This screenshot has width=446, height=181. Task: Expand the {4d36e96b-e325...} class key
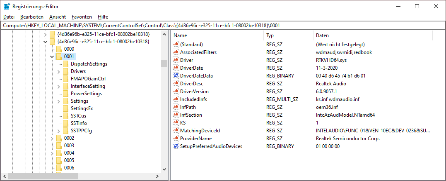click(x=45, y=34)
